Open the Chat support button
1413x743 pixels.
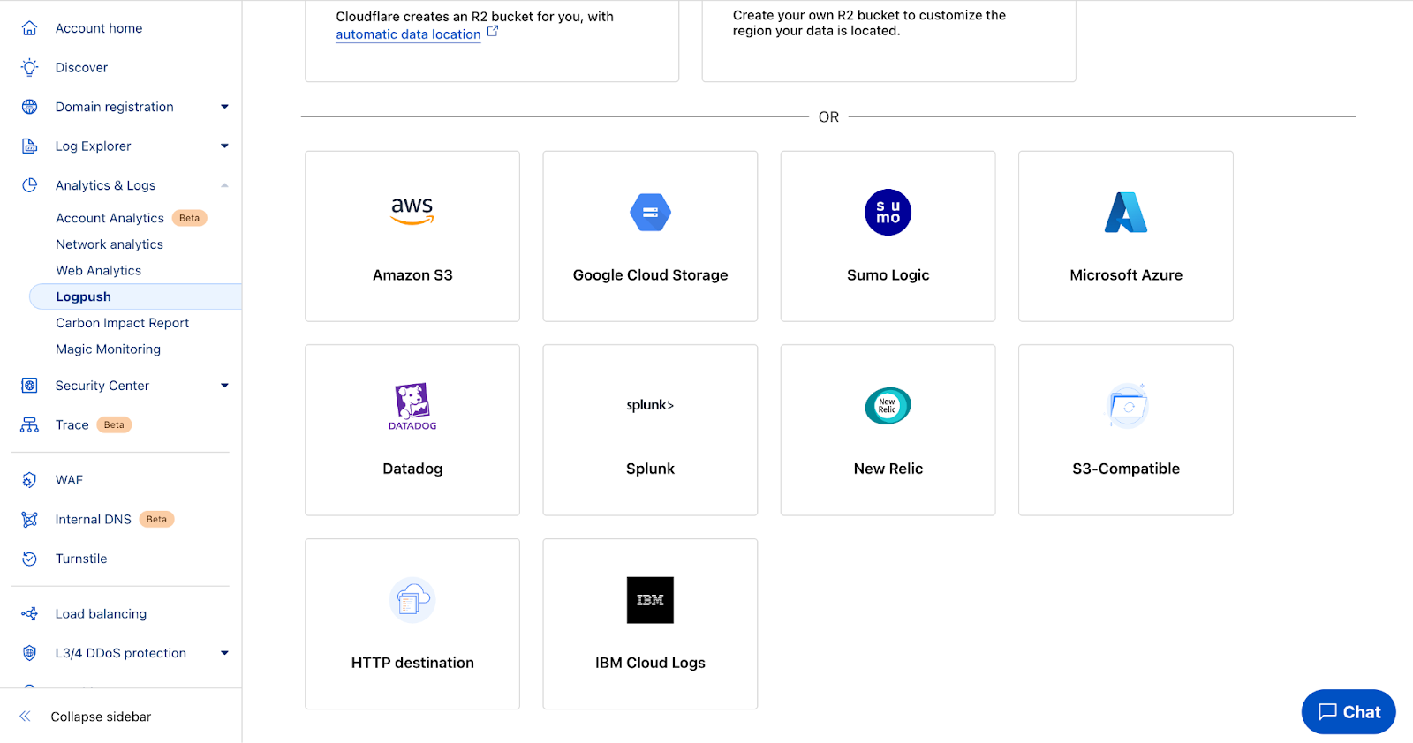coord(1348,712)
